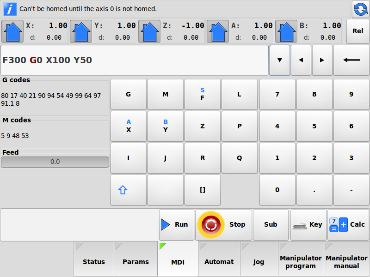Open the Automat tab
Viewport: 370px width, 277px height.
[x=219, y=259]
